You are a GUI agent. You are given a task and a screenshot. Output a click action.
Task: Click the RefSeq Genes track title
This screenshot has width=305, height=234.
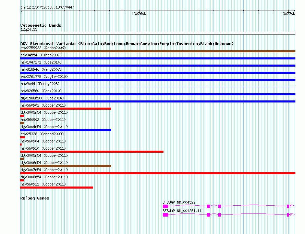[x=35, y=198]
